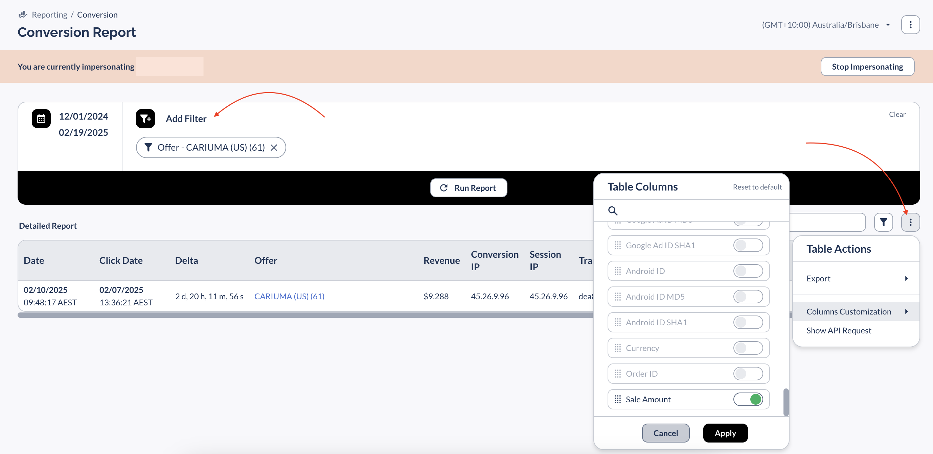Enable the Currency column toggle
Viewport: 933px width, 454px height.
pyautogui.click(x=748, y=348)
